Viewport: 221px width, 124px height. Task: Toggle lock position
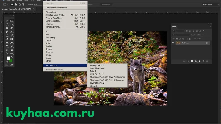click(183, 39)
